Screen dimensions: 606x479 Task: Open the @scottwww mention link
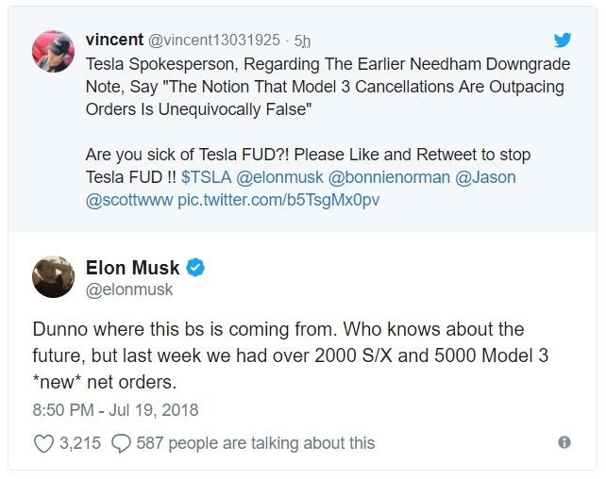point(129,200)
